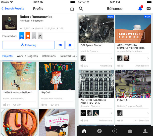Tap the profile views count 230,519
This screenshot has width=153, height=136.
coord(37,29)
